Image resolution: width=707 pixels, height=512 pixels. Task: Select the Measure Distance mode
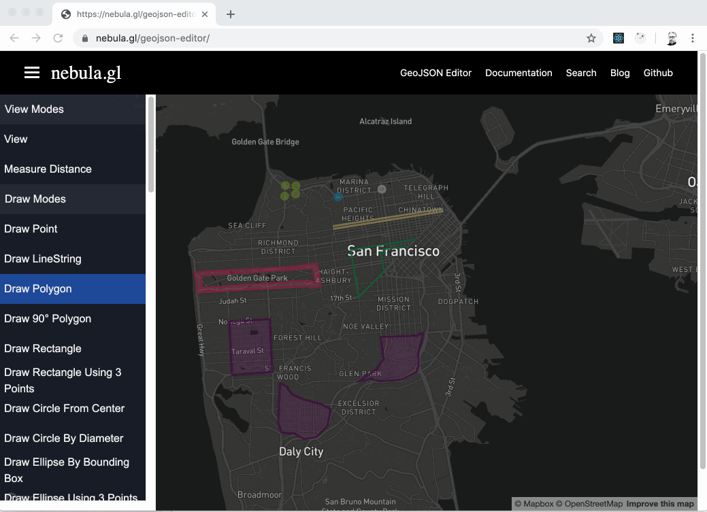coord(73,169)
